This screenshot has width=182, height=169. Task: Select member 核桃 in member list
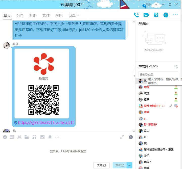pos(158,87)
